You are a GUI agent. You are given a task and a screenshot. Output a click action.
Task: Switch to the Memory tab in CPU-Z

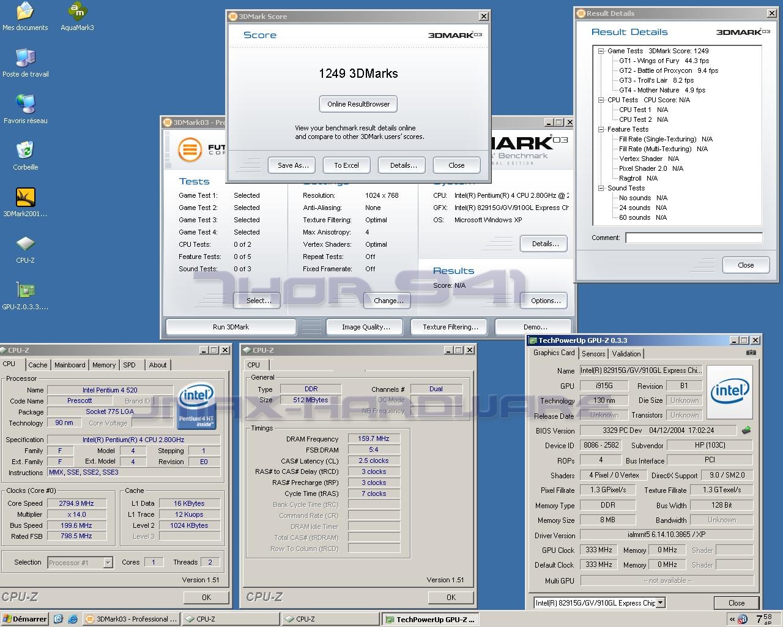pos(104,365)
